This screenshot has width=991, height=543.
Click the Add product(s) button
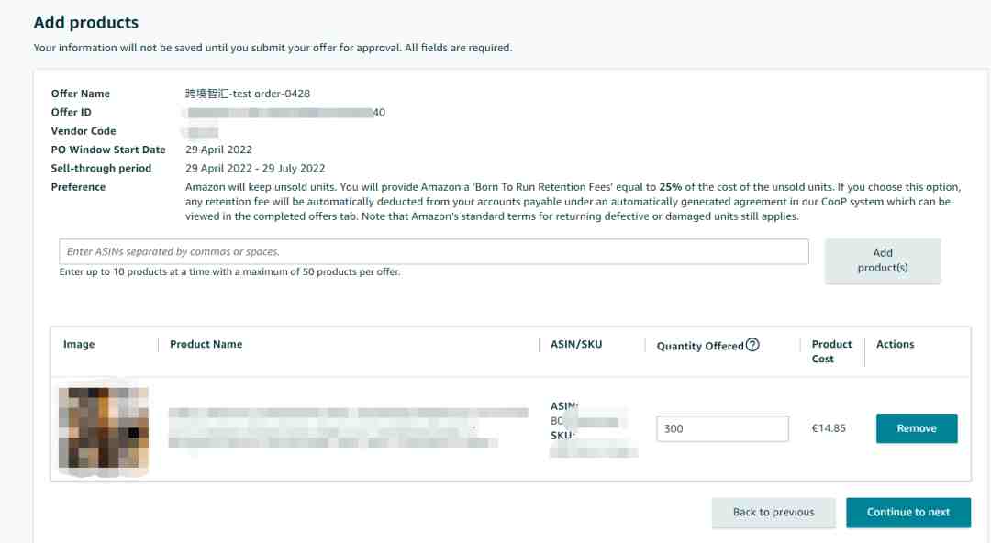pyautogui.click(x=883, y=260)
